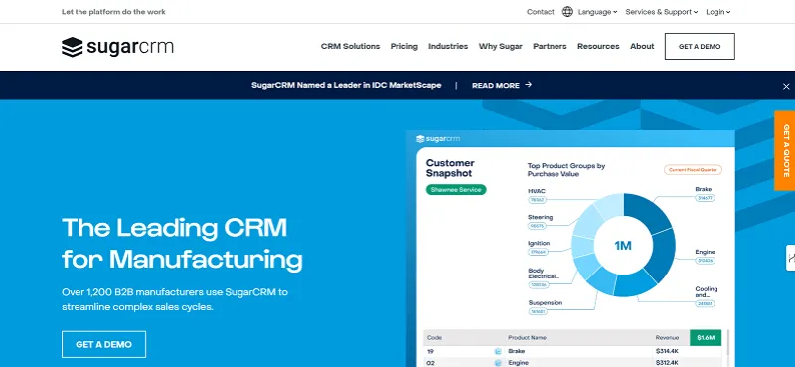795x367 pixels.
Task: Click the Customer Snapshot dashboard image
Action: tap(570, 249)
